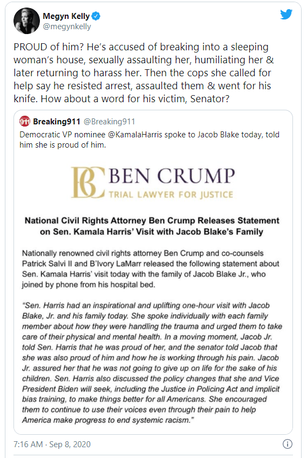
Task: Click the Megyn Kelly display name
Action: [x=66, y=16]
